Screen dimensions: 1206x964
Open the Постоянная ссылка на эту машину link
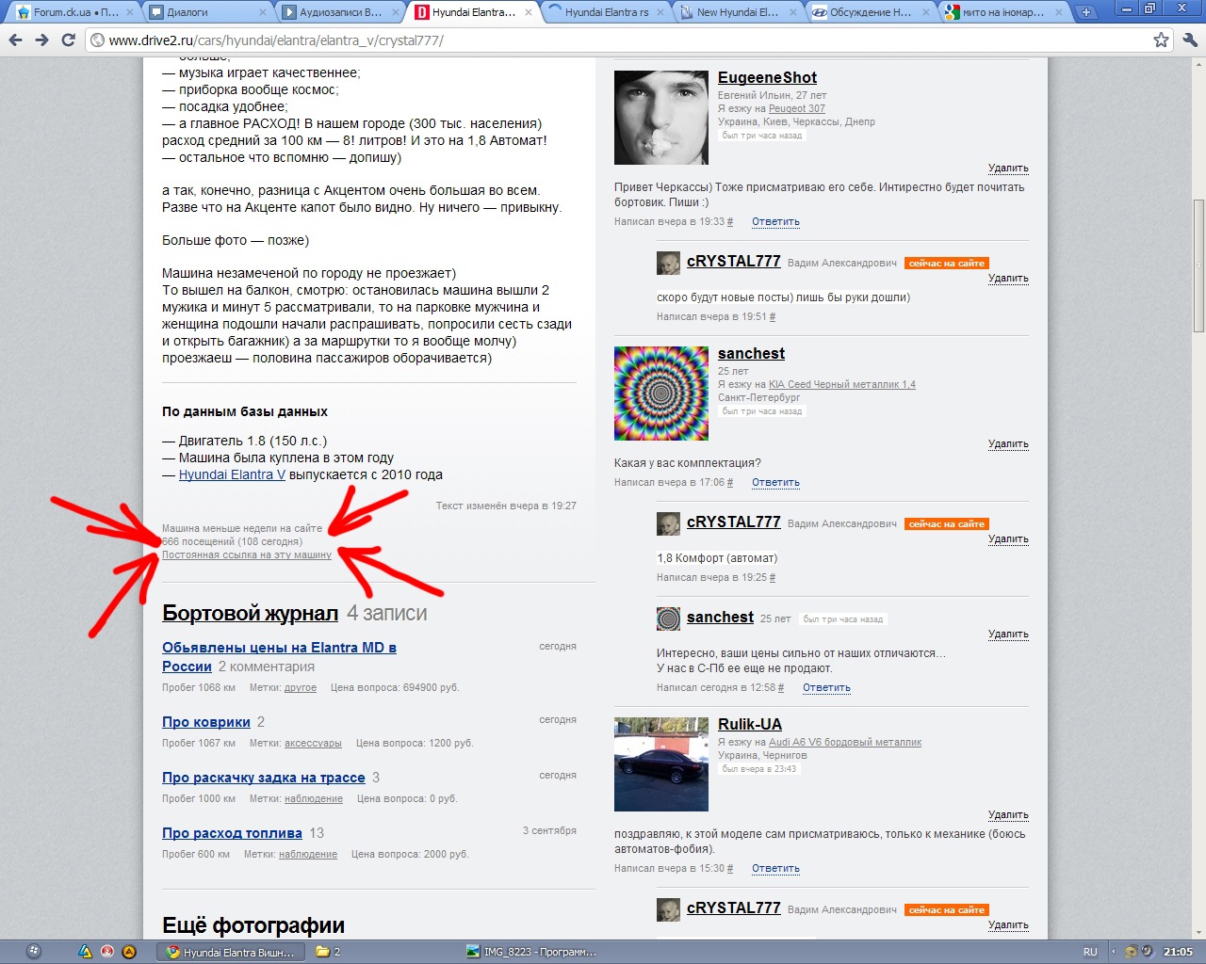(x=247, y=555)
